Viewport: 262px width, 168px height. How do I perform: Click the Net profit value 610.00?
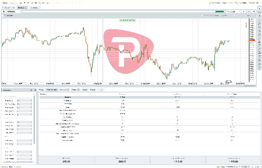coord(66,161)
